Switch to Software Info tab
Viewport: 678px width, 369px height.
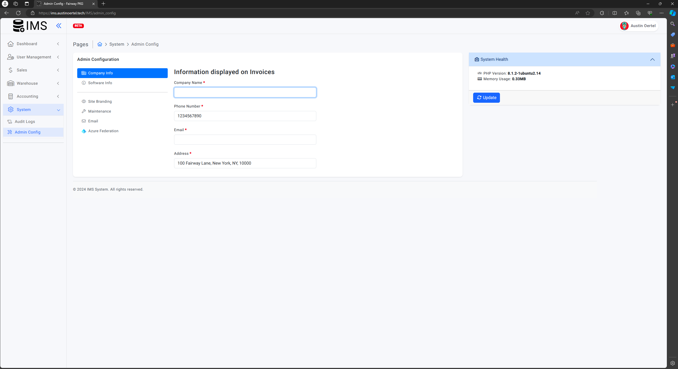[100, 83]
